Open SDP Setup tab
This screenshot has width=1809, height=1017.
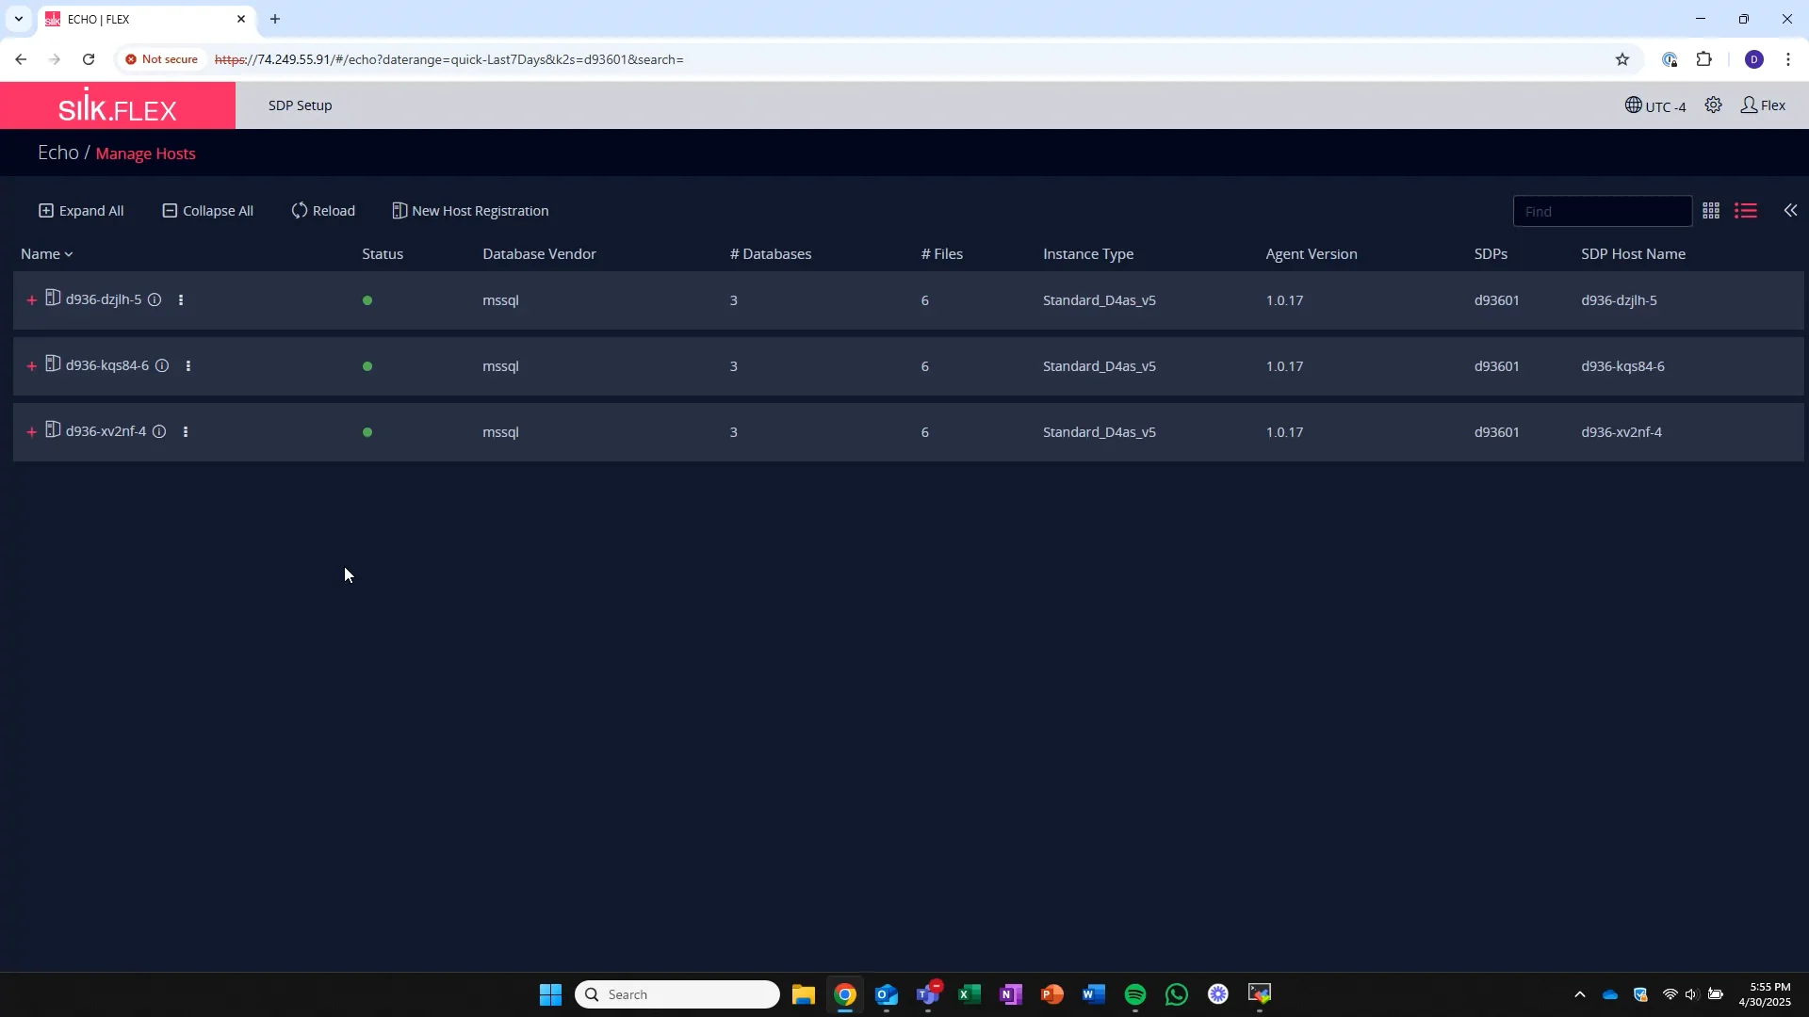click(300, 105)
